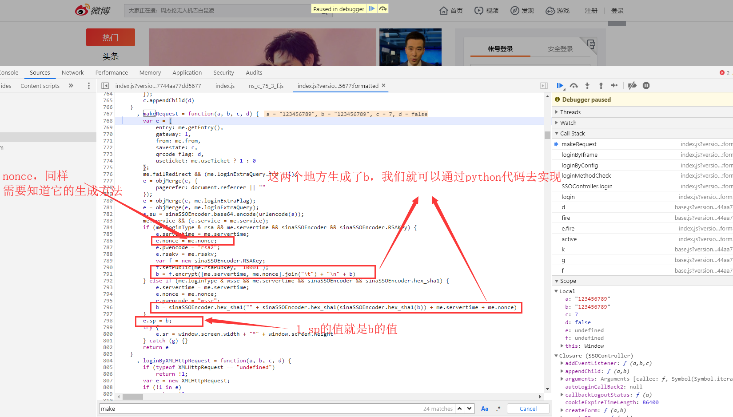The width and height of the screenshot is (733, 417).
Task: Open the Application panel tab
Action: tap(187, 72)
